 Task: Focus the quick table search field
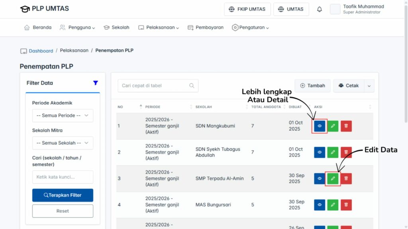(153, 85)
